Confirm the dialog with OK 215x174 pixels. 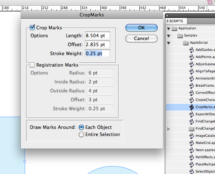click(x=142, y=28)
